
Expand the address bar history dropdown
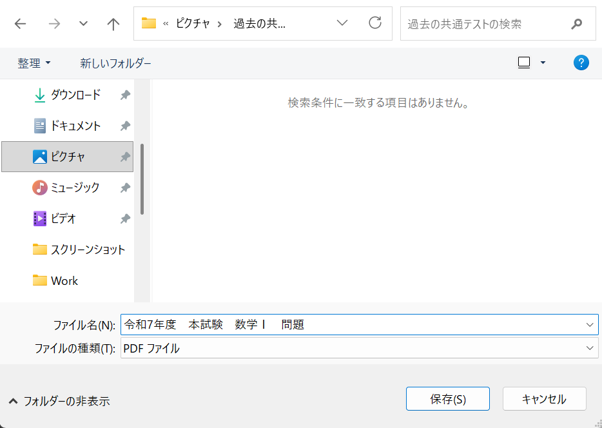(x=342, y=23)
